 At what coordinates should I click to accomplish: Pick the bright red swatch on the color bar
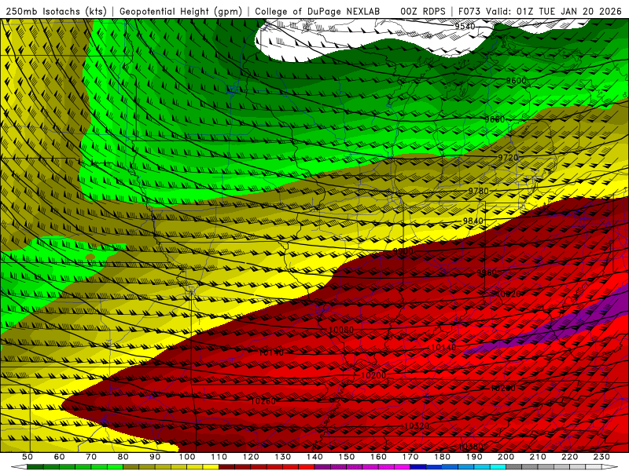point(307,467)
